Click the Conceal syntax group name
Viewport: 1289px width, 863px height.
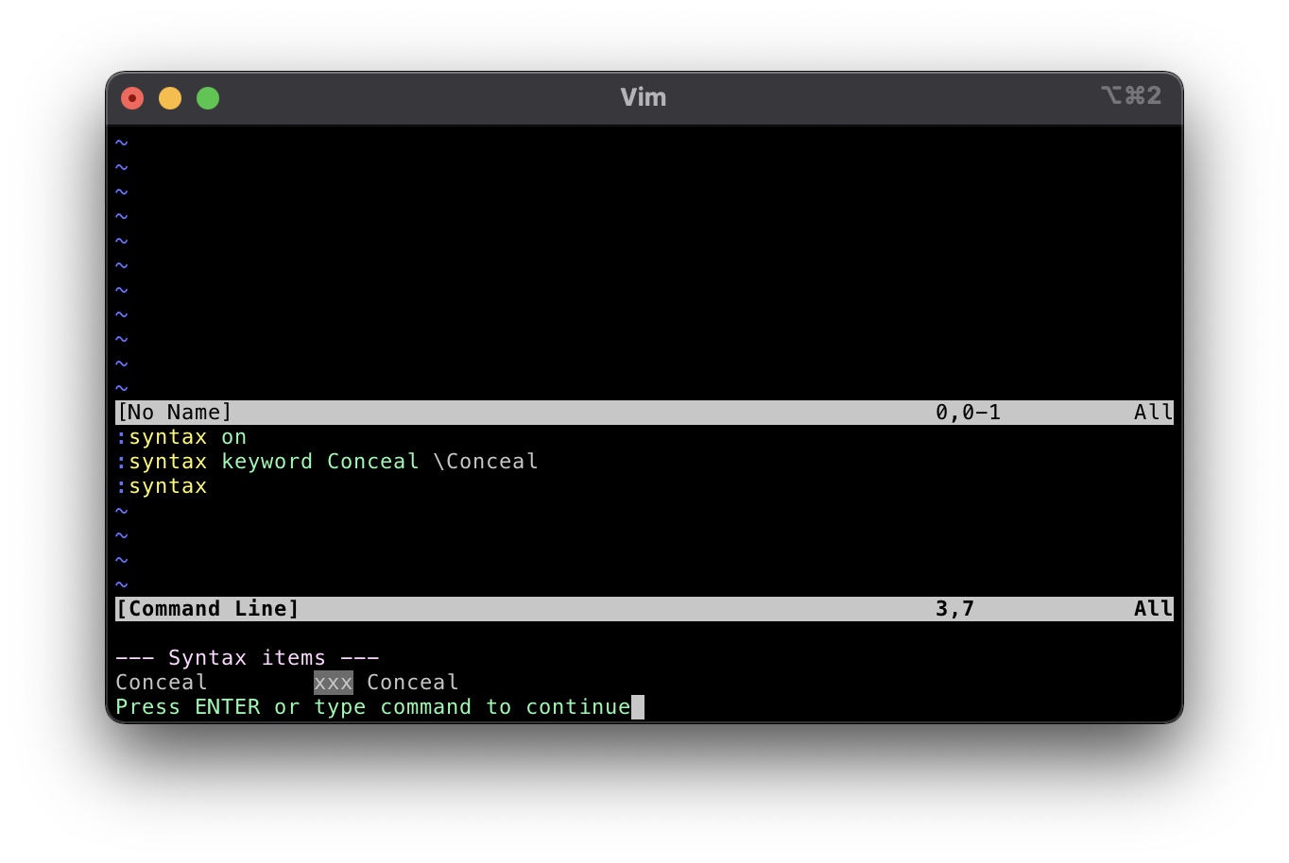point(161,682)
